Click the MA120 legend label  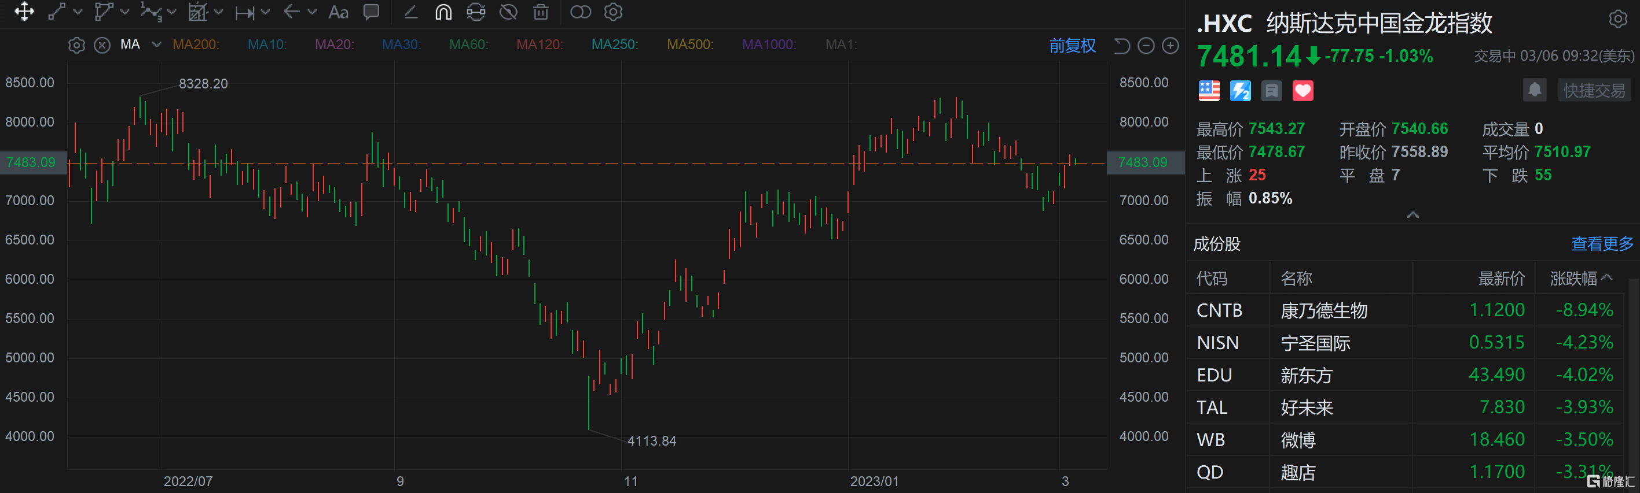(x=540, y=45)
